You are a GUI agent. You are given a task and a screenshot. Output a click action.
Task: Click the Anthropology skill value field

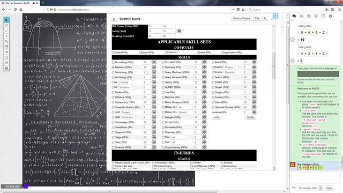click(x=147, y=72)
